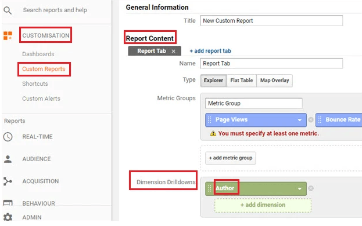362x226 pixels.
Task: Click the Customisation grid icon
Action: coord(8,36)
